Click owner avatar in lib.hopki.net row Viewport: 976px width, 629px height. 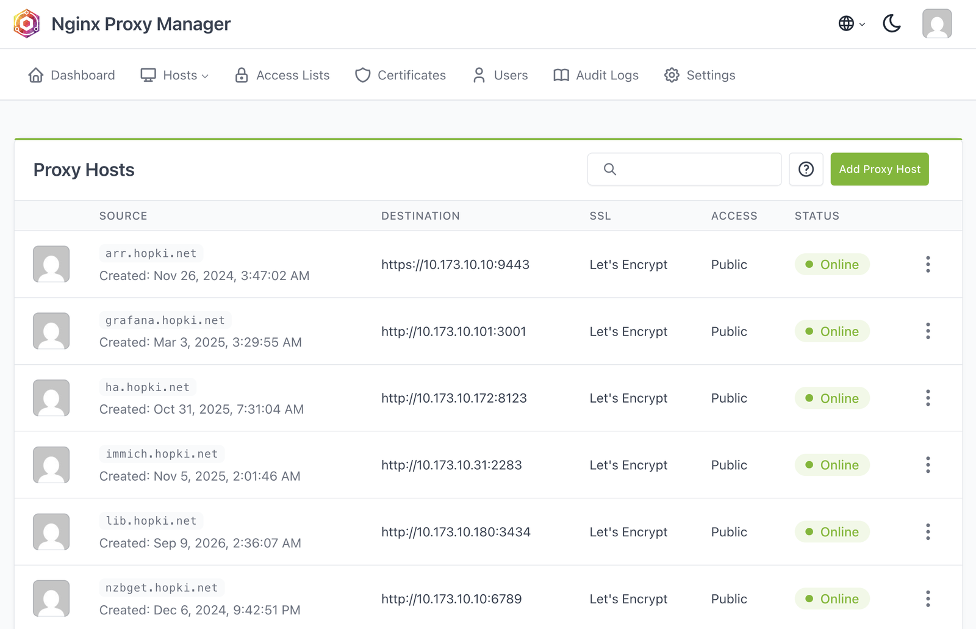pyautogui.click(x=51, y=532)
